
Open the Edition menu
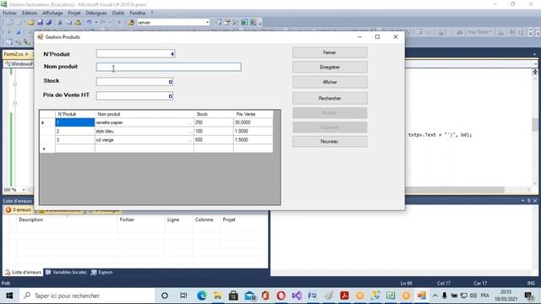coord(30,13)
